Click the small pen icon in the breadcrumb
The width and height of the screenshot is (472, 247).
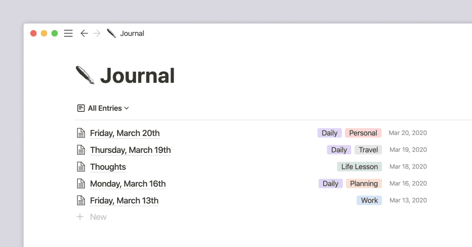point(111,33)
